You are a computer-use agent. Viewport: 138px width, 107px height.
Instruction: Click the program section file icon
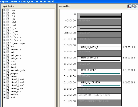(x=8, y=73)
